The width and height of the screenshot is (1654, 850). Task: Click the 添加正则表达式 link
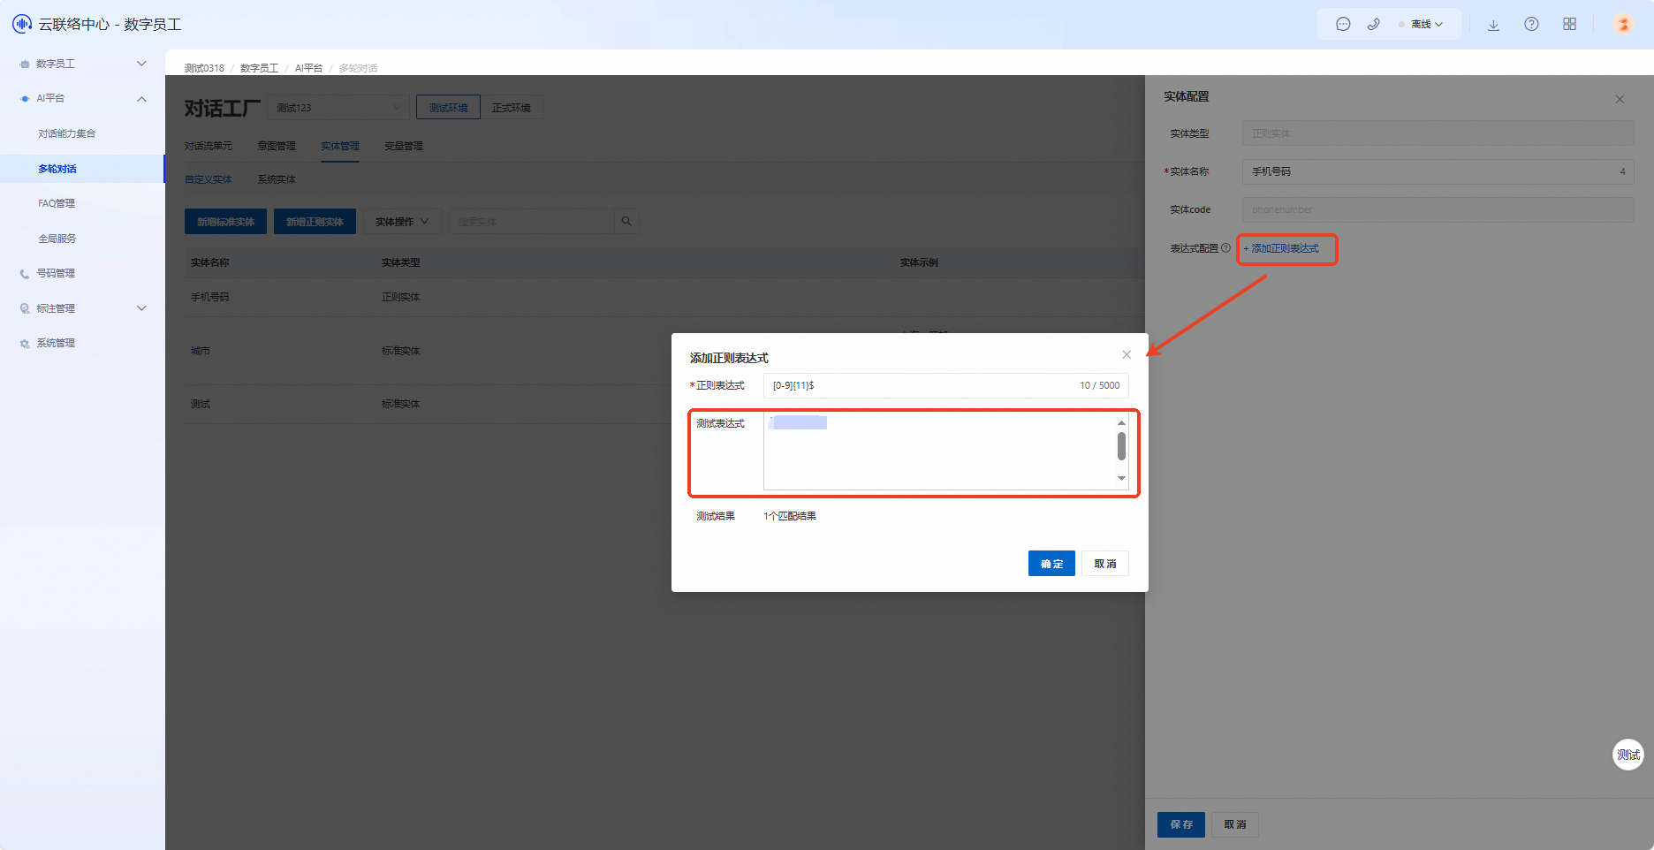click(1281, 249)
